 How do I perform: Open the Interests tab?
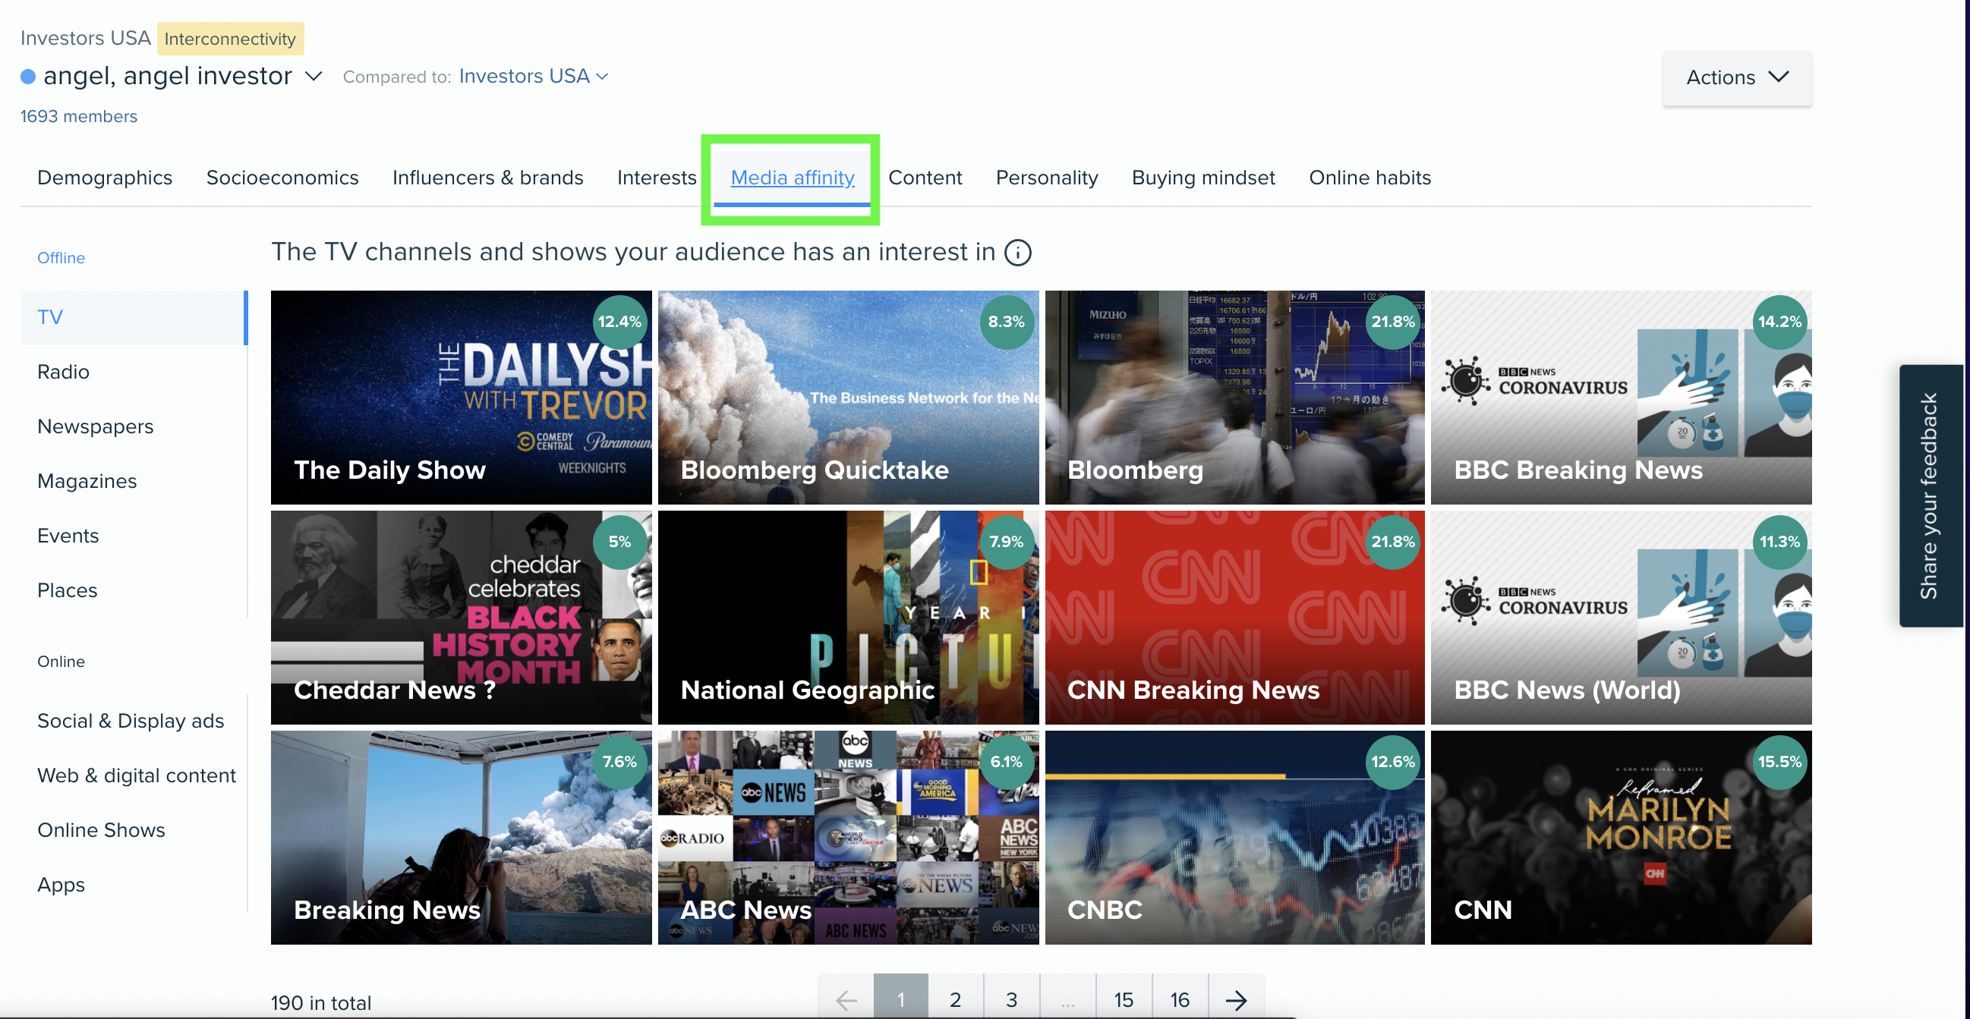click(657, 178)
